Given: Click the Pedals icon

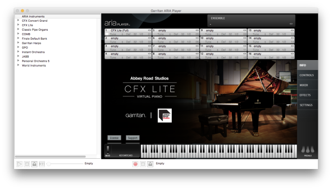Looking at the screenshot, I should pyautogui.click(x=308, y=150).
